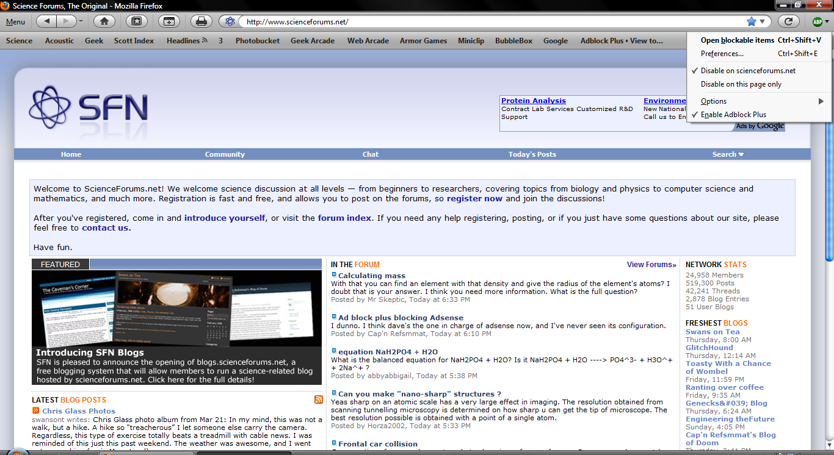This screenshot has width=834, height=455.
Task: Click the green ABP Adblock Plus icon
Action: coord(817,22)
